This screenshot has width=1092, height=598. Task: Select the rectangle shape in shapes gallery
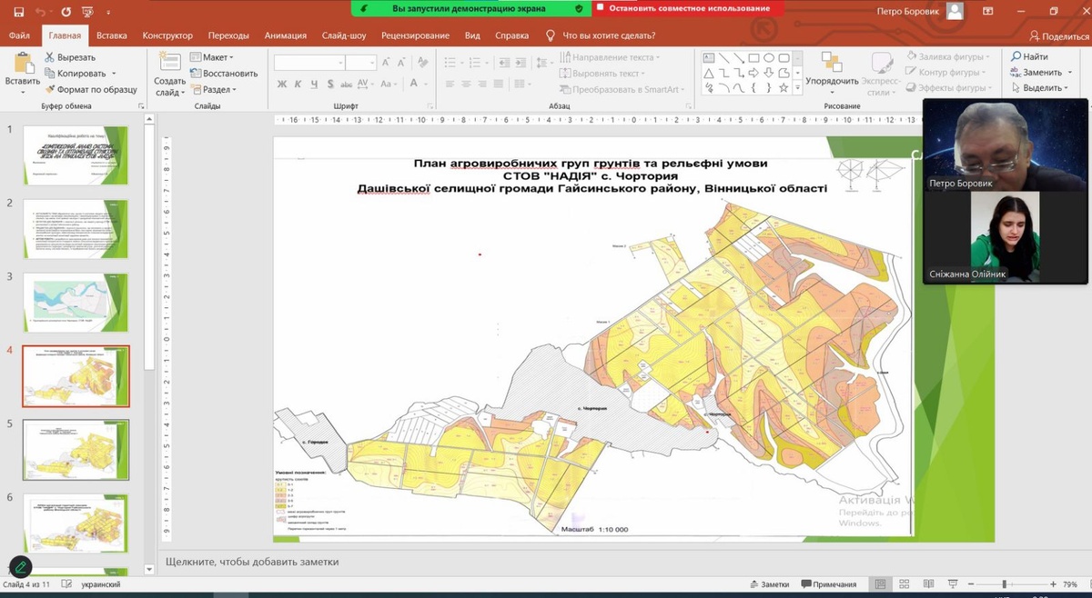point(753,58)
